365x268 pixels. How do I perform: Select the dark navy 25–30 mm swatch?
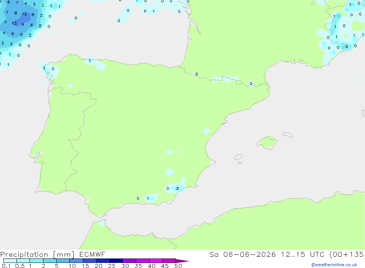tap(116, 261)
